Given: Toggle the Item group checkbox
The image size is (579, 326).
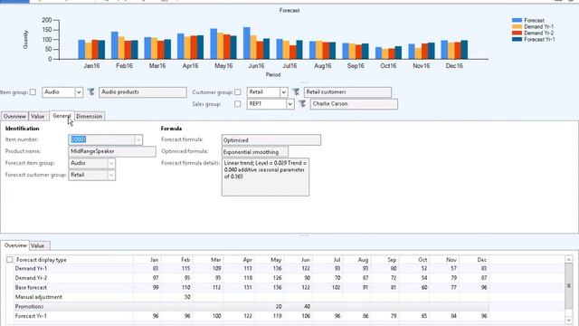Looking at the screenshot, I should (33, 92).
